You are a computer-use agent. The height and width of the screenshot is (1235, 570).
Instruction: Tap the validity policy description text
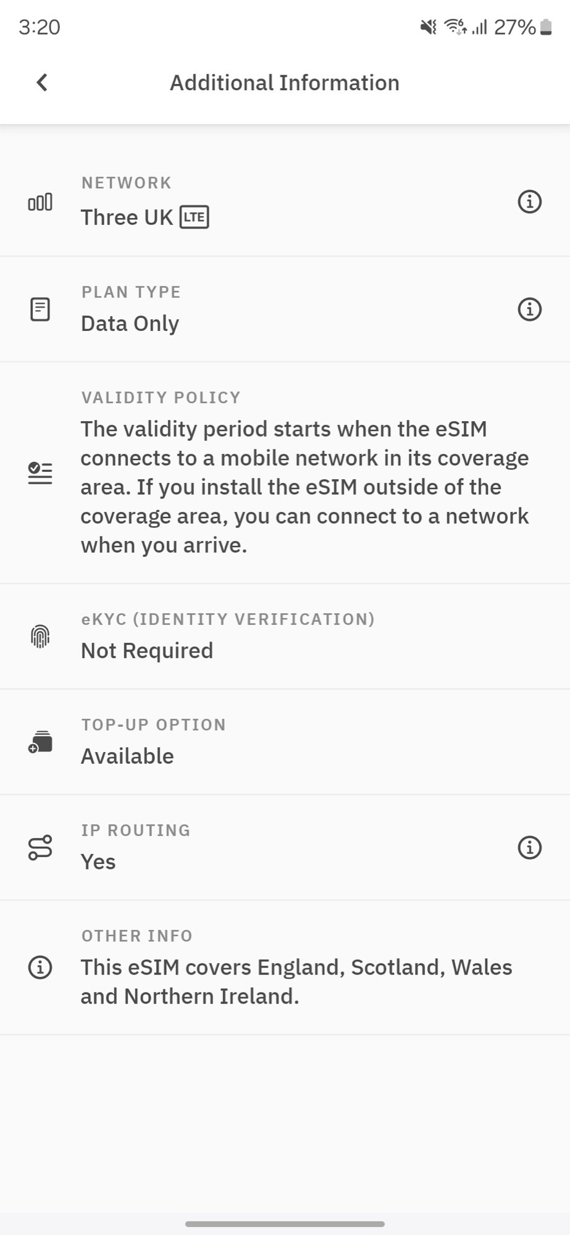tap(304, 487)
